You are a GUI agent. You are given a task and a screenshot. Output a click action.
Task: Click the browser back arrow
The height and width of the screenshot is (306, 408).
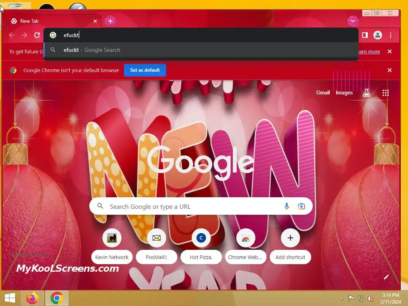(x=12, y=35)
